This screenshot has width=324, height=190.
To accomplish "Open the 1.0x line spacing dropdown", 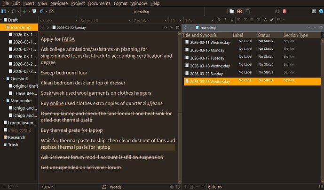I will tap(199, 21).
